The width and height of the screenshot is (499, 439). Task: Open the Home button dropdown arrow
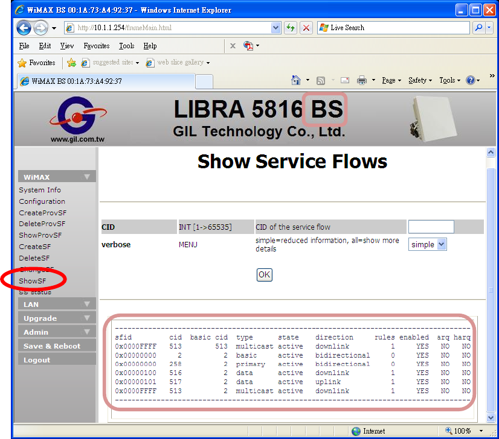307,80
